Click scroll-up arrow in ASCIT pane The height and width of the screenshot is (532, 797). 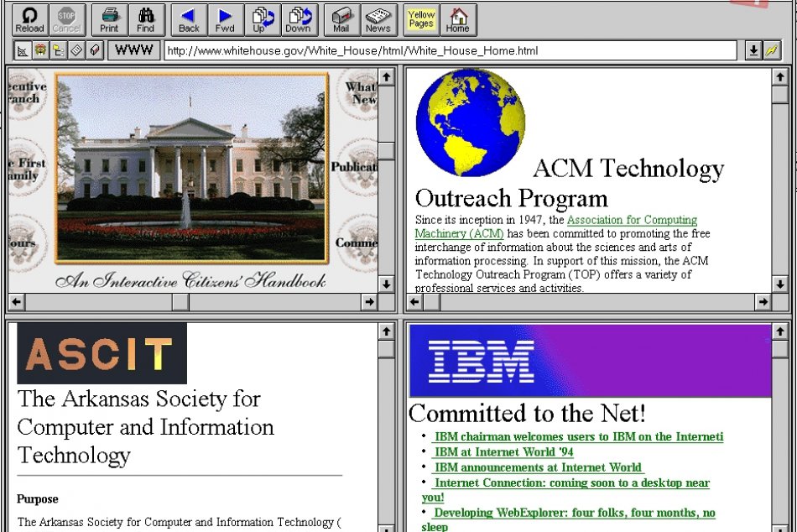click(386, 332)
